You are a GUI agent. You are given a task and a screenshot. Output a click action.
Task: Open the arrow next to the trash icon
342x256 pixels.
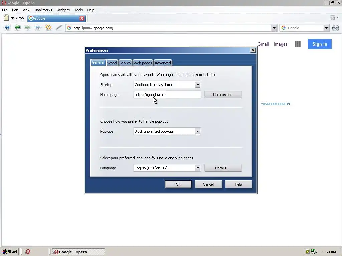(x=338, y=18)
